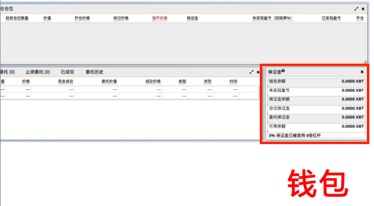Click the 类型 column header
The width and height of the screenshot is (374, 206).
click(x=182, y=82)
